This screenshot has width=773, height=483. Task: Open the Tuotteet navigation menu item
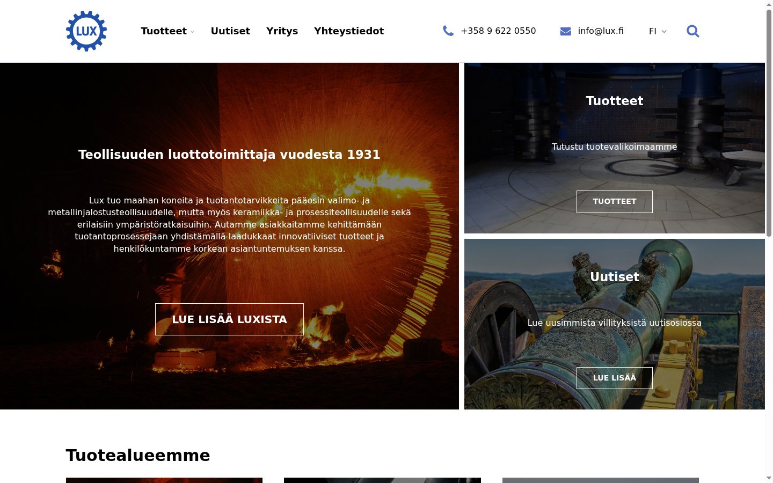[164, 31]
